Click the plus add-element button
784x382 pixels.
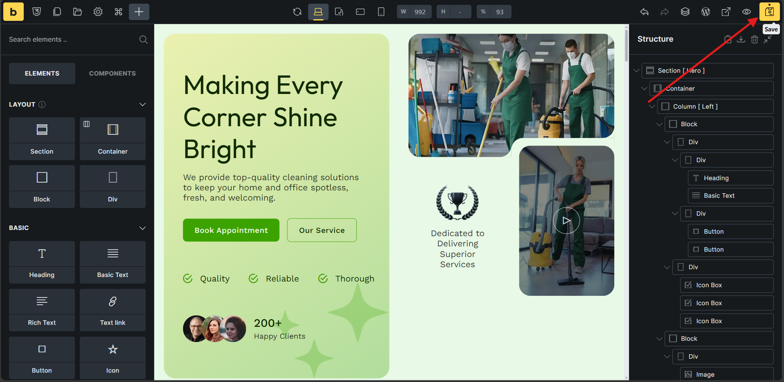(x=139, y=12)
